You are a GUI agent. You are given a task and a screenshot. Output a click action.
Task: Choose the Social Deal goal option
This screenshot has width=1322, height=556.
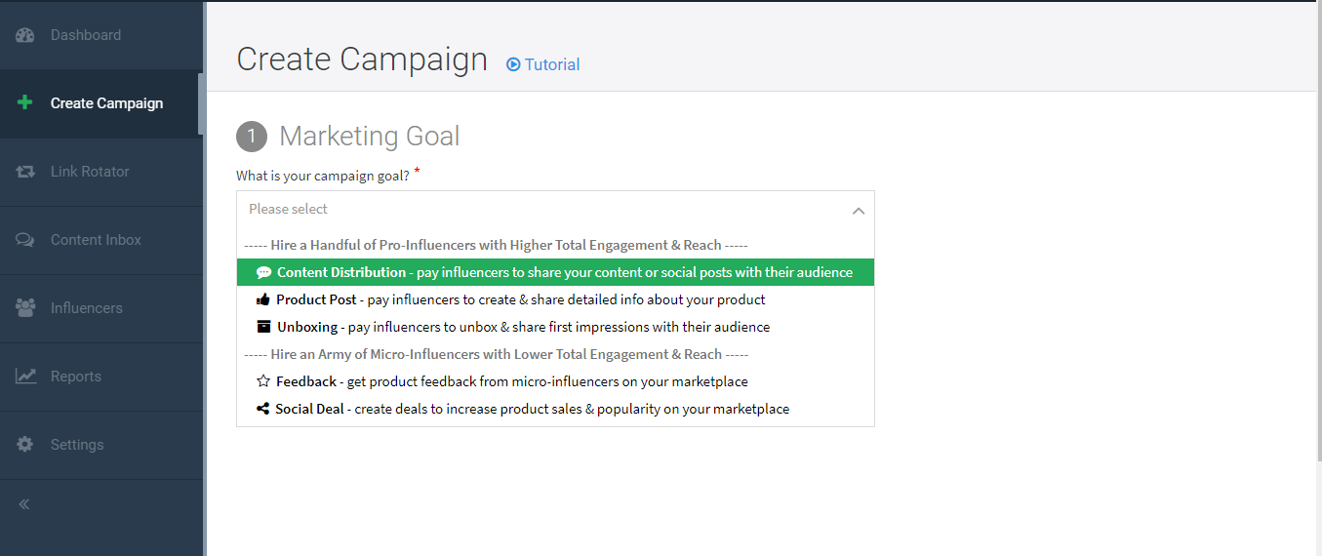pos(522,409)
